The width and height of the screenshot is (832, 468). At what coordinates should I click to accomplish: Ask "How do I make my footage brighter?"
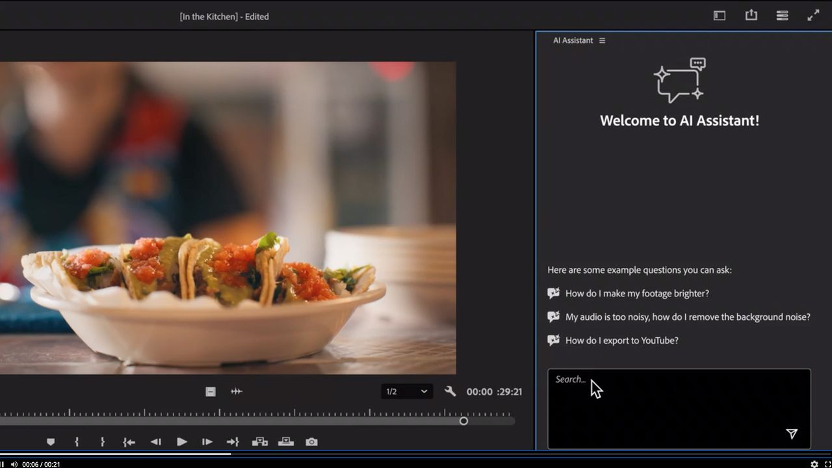click(x=637, y=294)
